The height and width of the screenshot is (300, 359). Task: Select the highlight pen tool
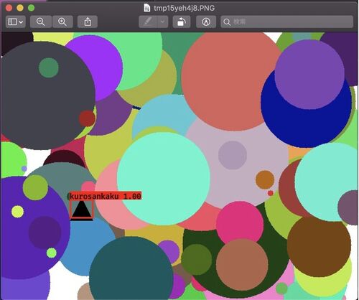coord(148,22)
